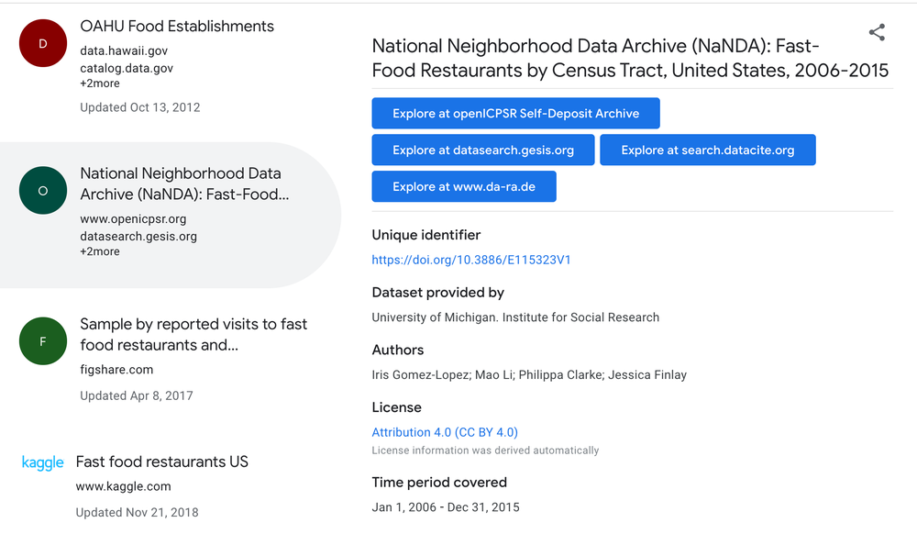Expand "+2more" under OAHU Food Establishments
Image resolution: width=917 pixels, height=534 pixels.
[99, 83]
